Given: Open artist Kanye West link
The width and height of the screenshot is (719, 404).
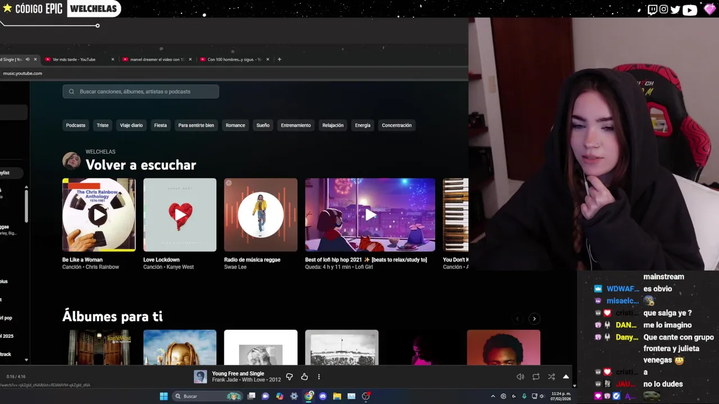Looking at the screenshot, I should 180,267.
